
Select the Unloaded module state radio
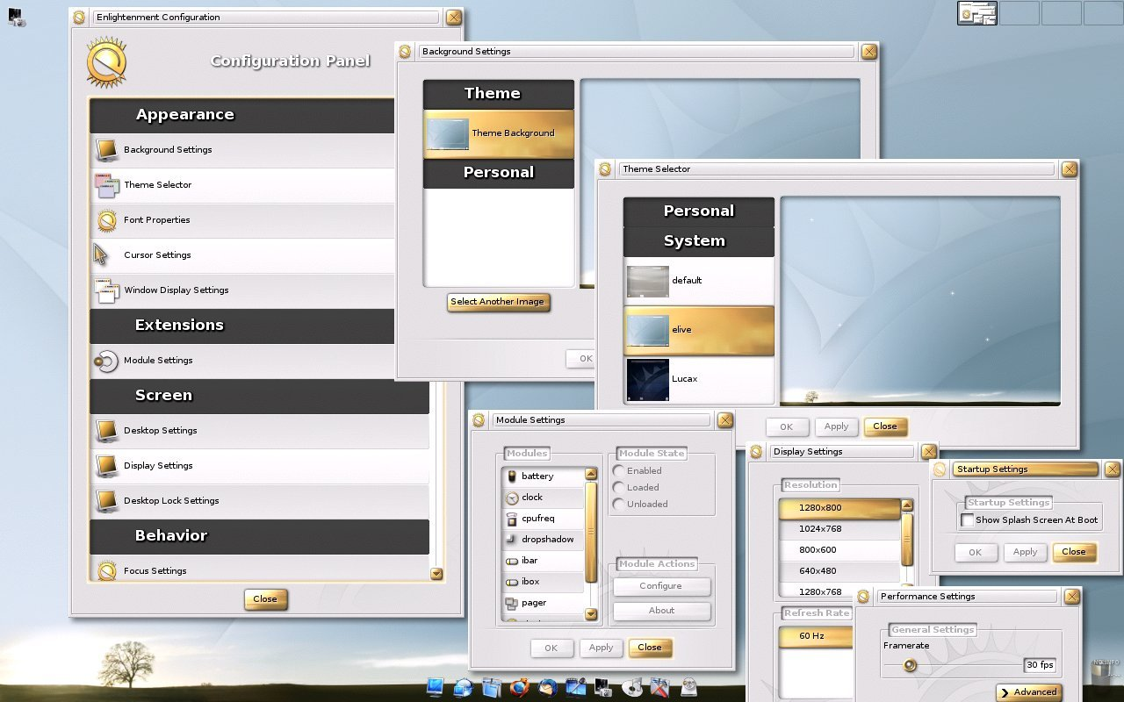pos(619,505)
